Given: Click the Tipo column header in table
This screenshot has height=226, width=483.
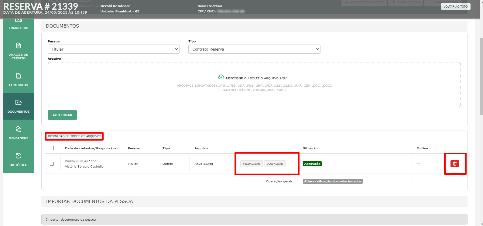Looking at the screenshot, I should [166, 148].
